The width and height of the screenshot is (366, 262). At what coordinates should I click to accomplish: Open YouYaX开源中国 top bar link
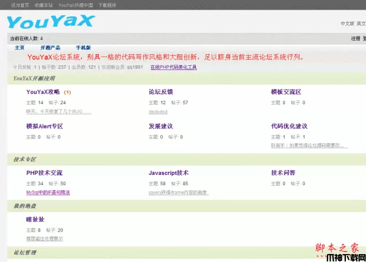pos(76,5)
